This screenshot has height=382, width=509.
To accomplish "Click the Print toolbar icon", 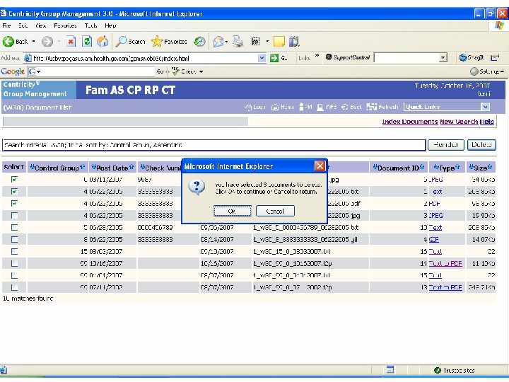I will coord(238,42).
